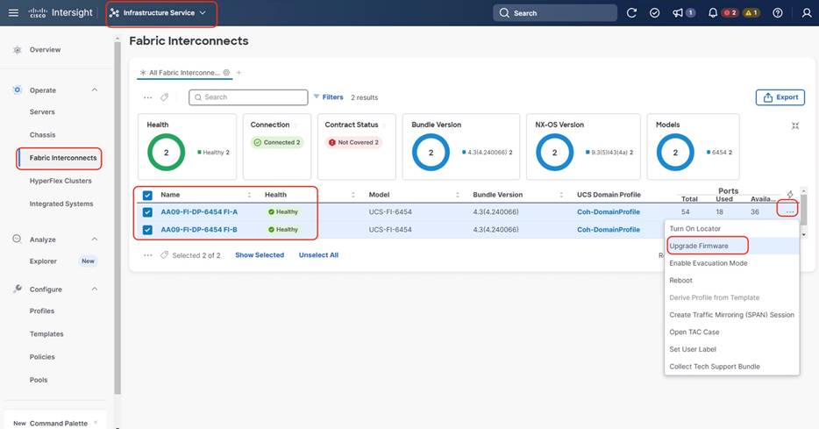Viewport: 819px width, 429px height.
Task: Open Pools in the sidebar
Action: 39,380
